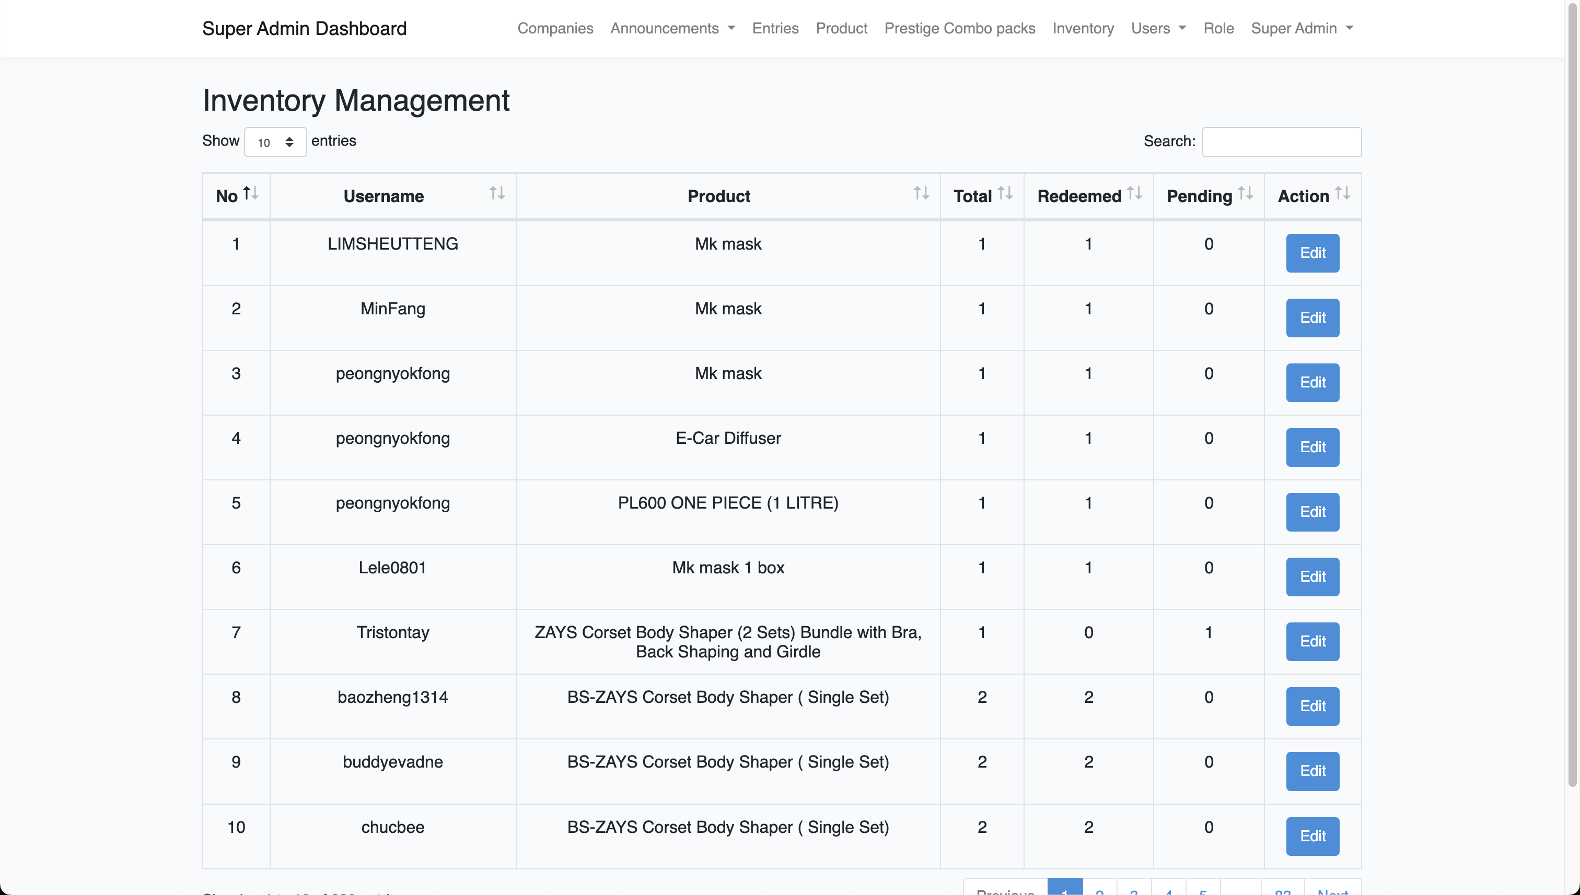Sort table by No column arrows
This screenshot has width=1580, height=895.
250,194
